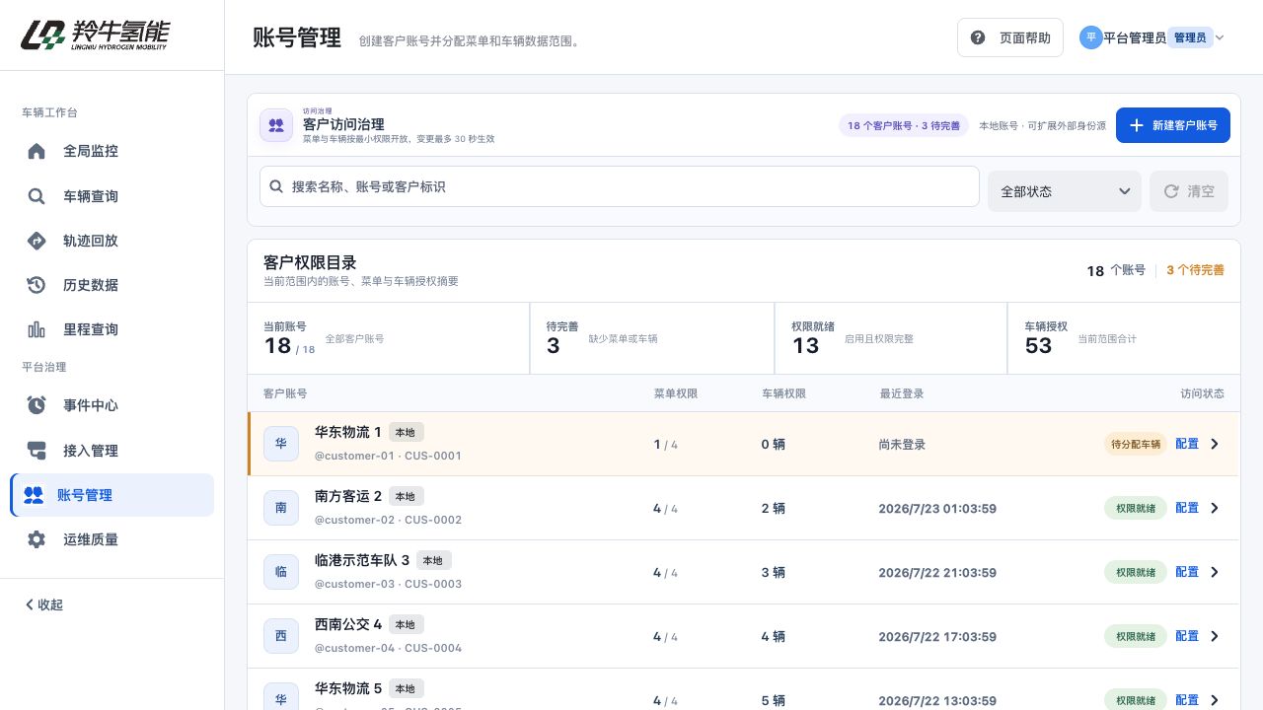
Task: Click the 清空 button
Action: click(1189, 191)
